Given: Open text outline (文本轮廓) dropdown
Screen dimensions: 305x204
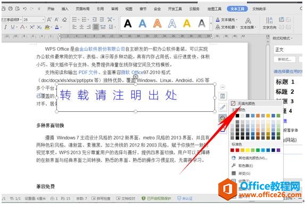Looking at the screenshot, I should pos(227,27).
